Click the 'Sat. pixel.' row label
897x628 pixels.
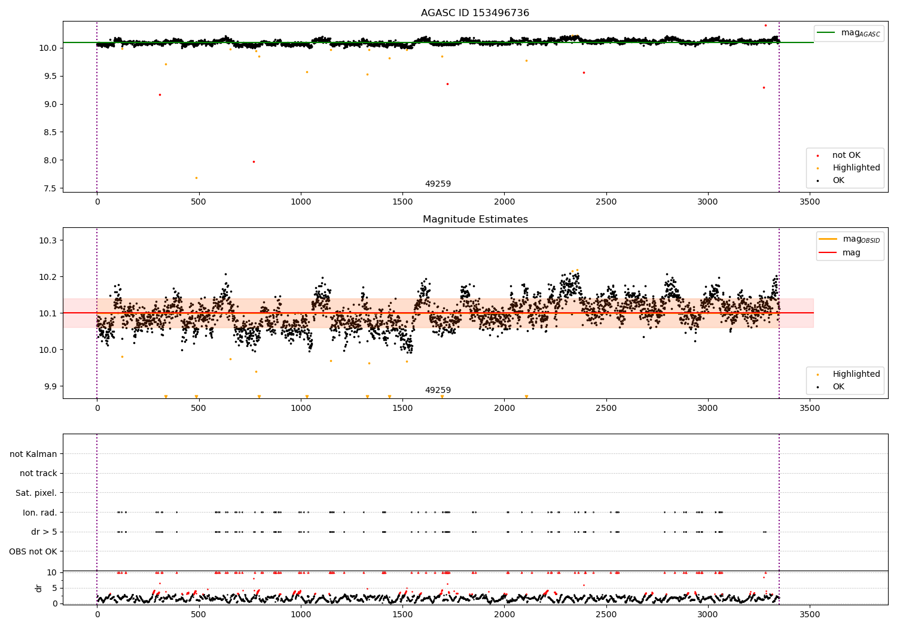point(36,493)
